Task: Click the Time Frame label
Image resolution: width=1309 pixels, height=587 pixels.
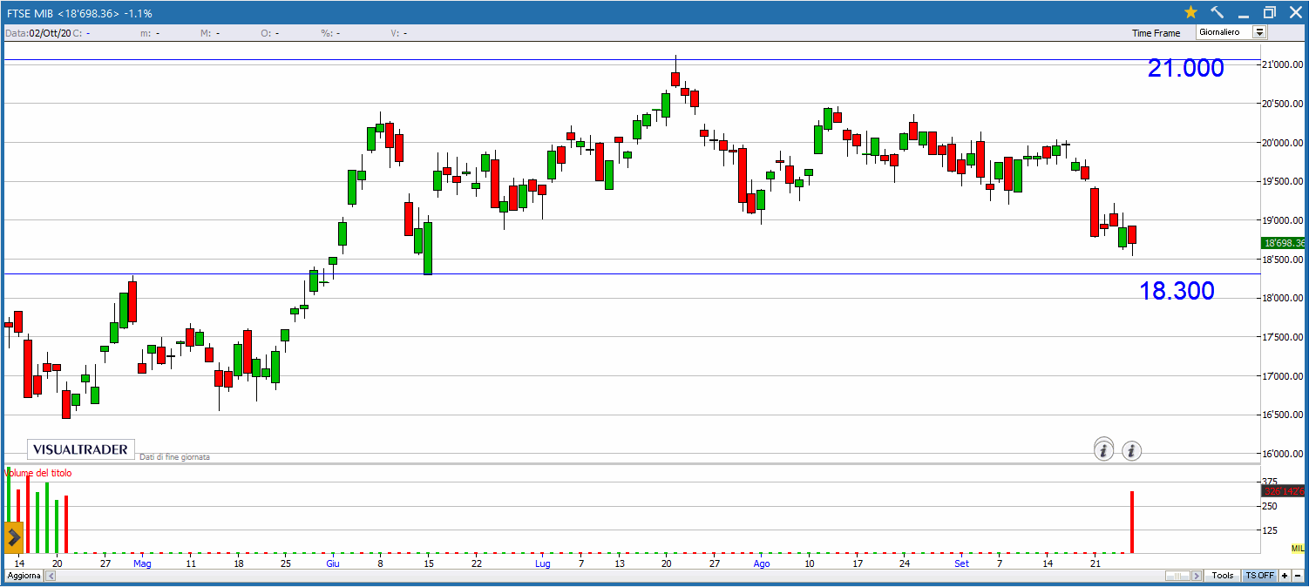Action: (x=1156, y=33)
